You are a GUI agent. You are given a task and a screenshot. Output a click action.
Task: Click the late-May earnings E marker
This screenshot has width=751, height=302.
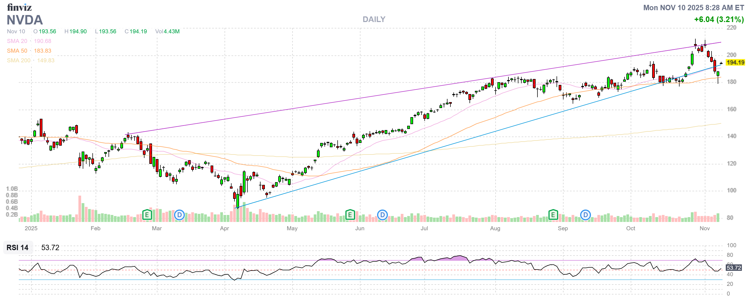(350, 215)
